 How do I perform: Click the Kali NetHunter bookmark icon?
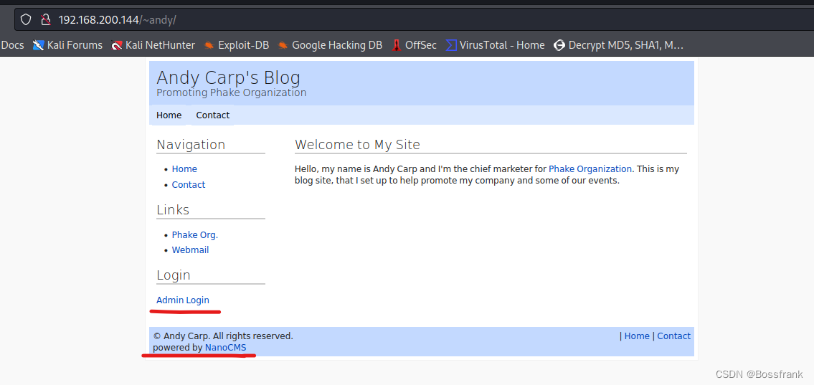point(117,46)
